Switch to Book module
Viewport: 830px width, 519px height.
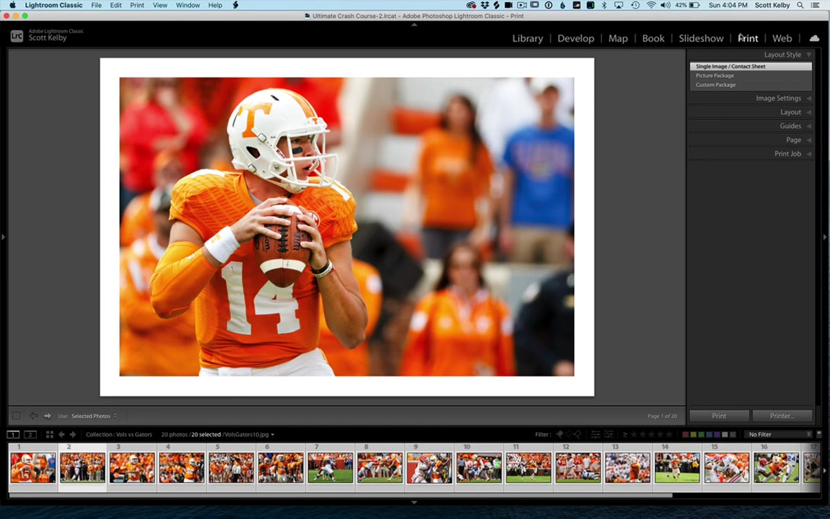tap(653, 39)
